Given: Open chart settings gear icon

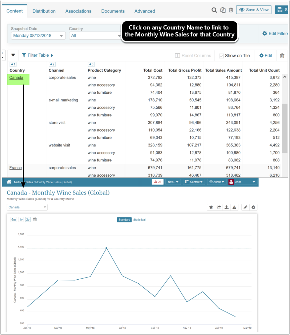Looking at the screenshot, I should click(253, 207).
